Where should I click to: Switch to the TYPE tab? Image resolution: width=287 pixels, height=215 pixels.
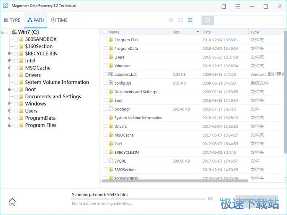coord(12,20)
